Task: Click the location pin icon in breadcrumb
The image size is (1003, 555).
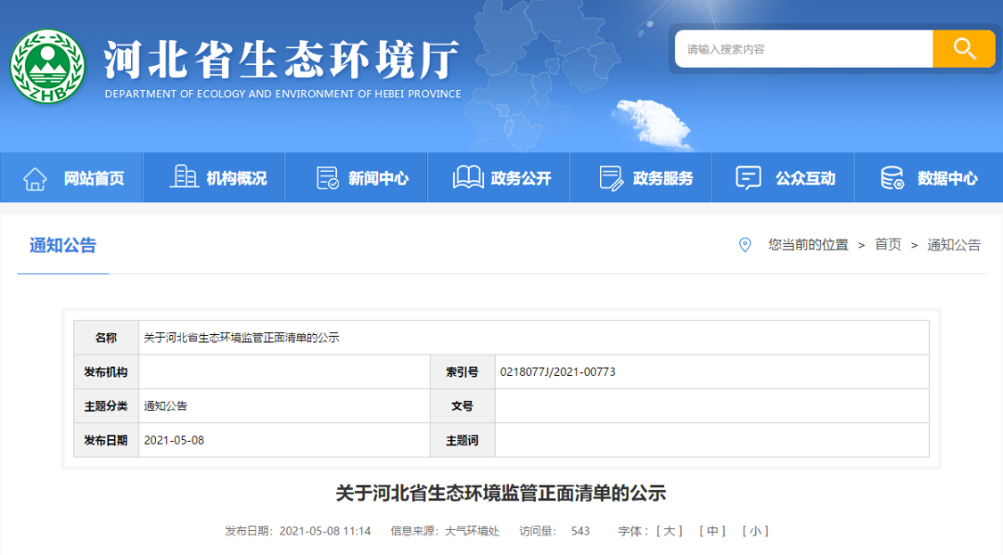Action: tap(744, 245)
